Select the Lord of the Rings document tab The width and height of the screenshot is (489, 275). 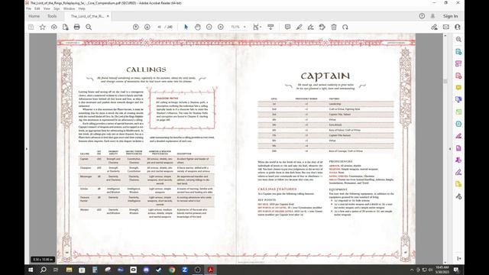[x=87, y=16]
